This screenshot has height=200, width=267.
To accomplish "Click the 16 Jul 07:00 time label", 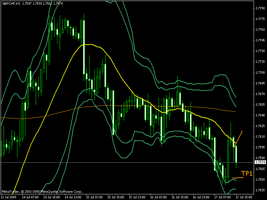I will (159, 197).
